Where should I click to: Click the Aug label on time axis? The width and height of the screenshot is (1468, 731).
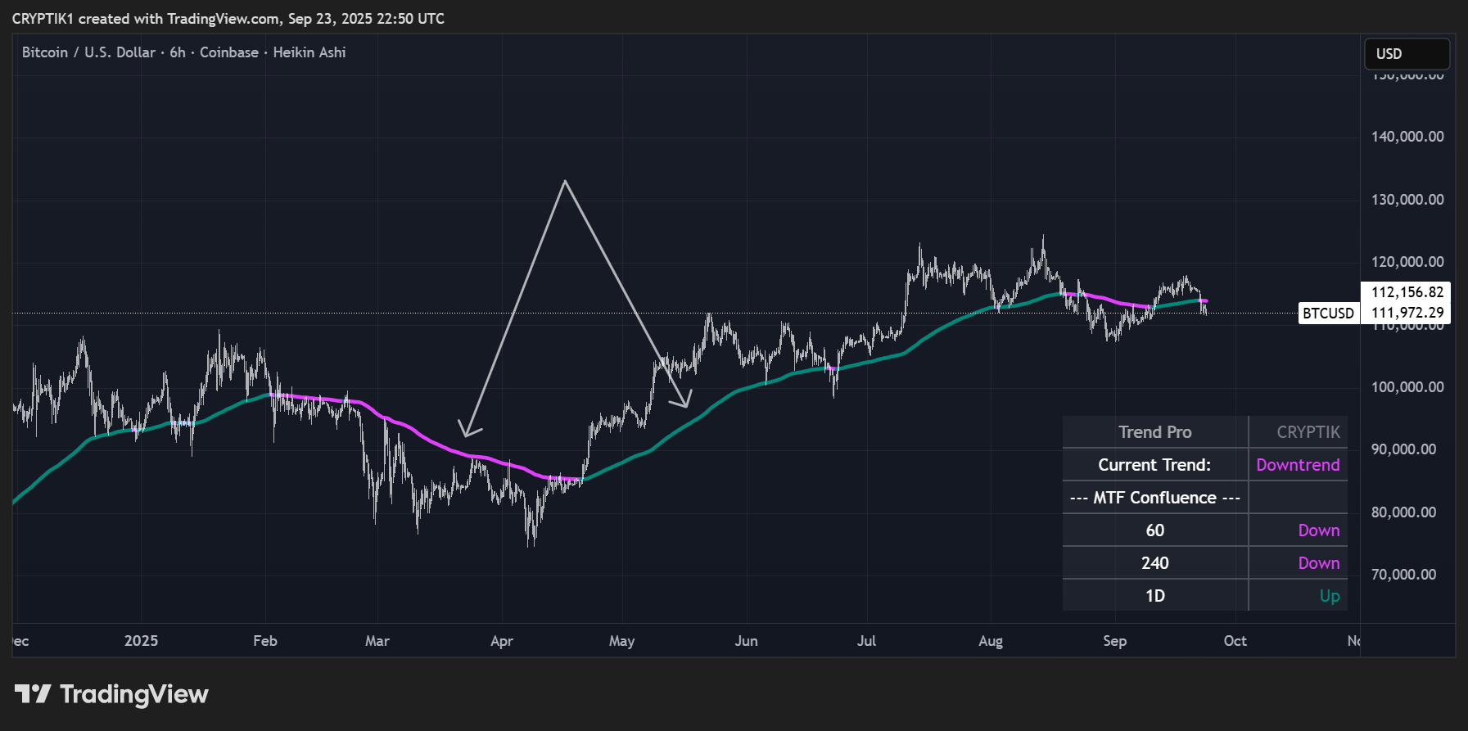[x=991, y=641]
